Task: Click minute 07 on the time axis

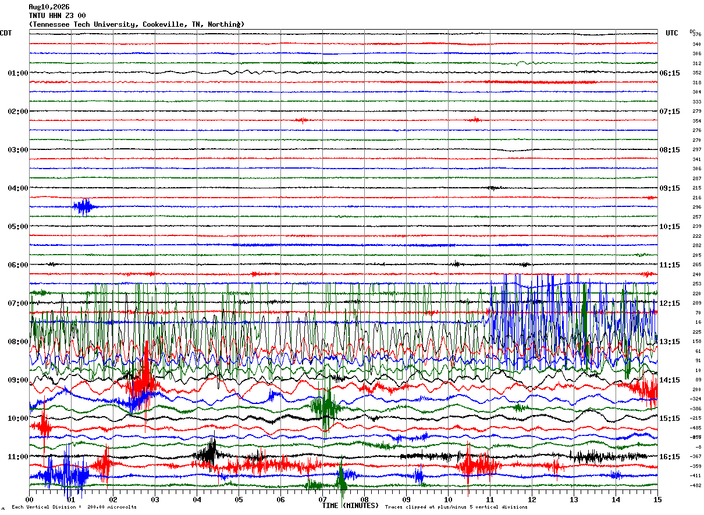Action: pos(322,499)
